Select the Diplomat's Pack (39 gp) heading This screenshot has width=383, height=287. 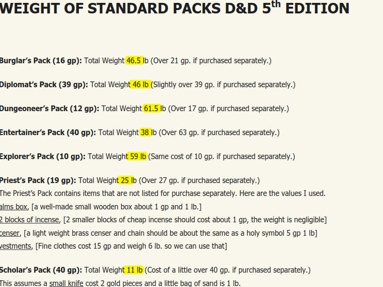(x=44, y=85)
